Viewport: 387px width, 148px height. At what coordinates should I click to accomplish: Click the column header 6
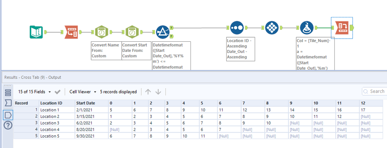(x=229, y=103)
